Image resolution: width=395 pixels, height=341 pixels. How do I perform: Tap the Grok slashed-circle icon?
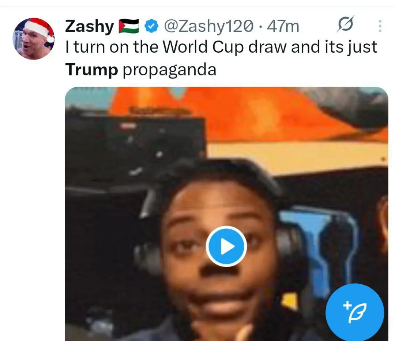pos(345,24)
